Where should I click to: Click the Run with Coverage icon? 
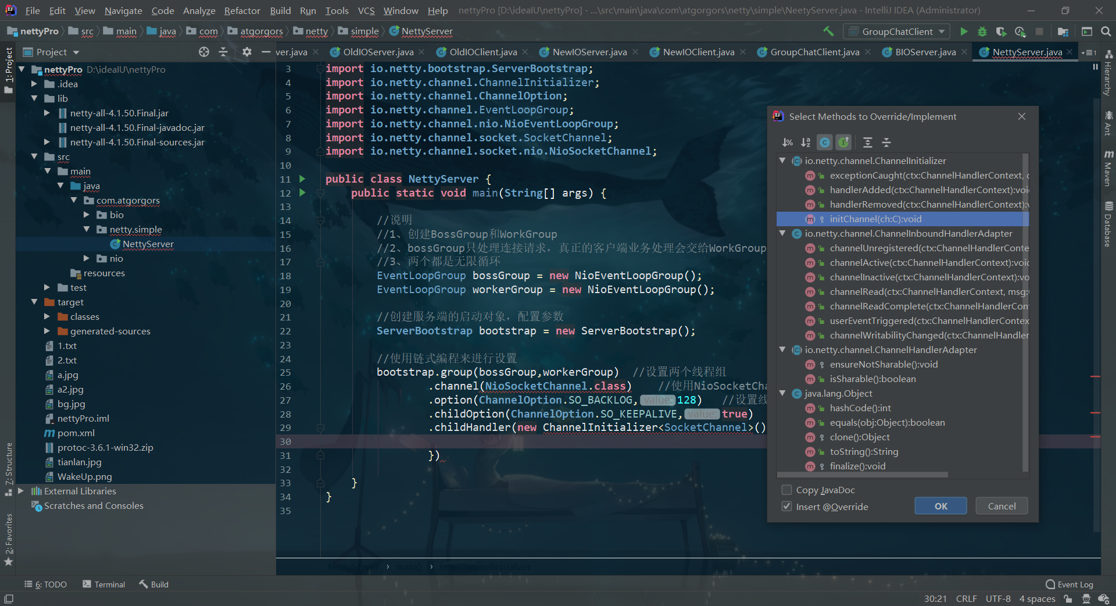click(x=1001, y=31)
